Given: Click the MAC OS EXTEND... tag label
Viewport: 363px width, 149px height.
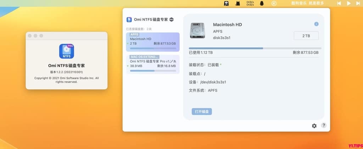Looking at the screenshot, I should click(145, 57).
